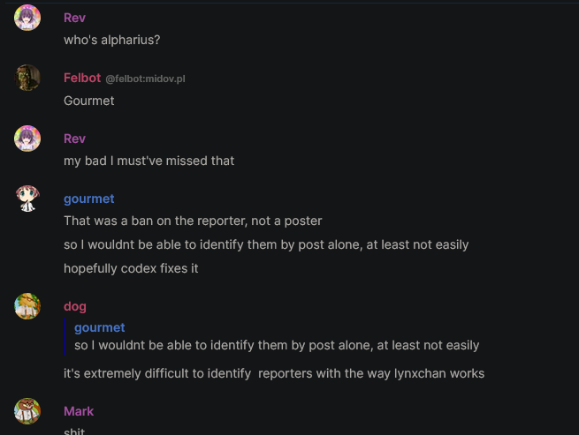Open Felbot's display name
The height and width of the screenshot is (435, 579).
coord(82,78)
